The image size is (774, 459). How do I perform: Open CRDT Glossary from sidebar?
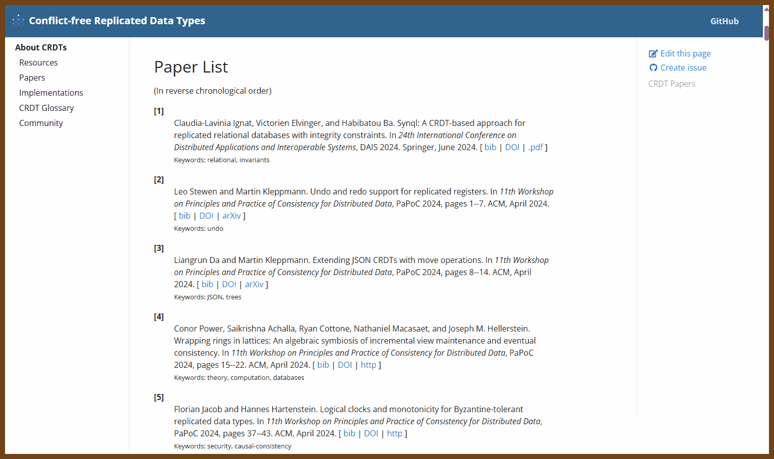click(x=46, y=108)
